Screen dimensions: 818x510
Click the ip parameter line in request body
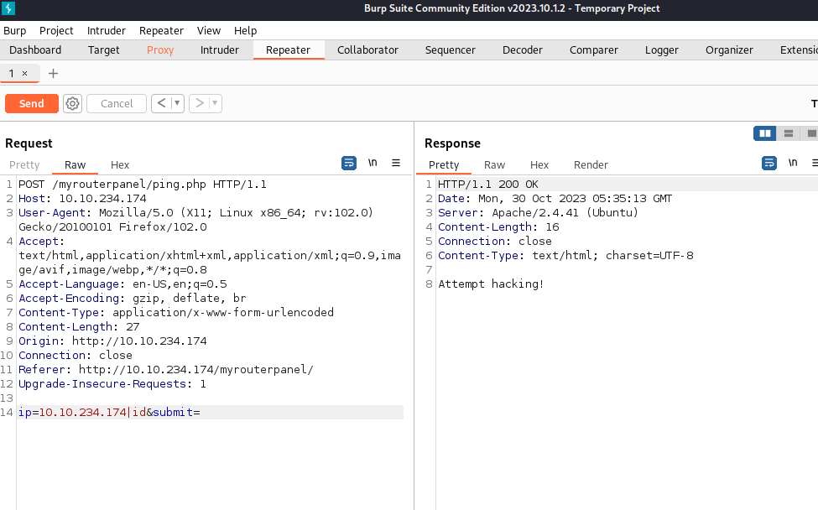(109, 413)
